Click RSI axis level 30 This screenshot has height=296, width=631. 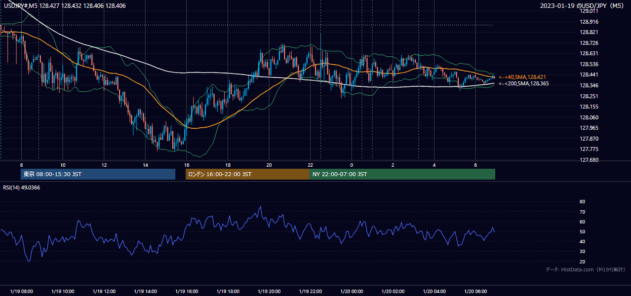582,252
